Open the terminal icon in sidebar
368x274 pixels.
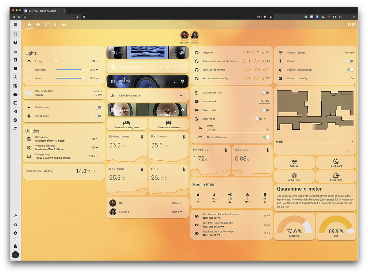coord(15,103)
